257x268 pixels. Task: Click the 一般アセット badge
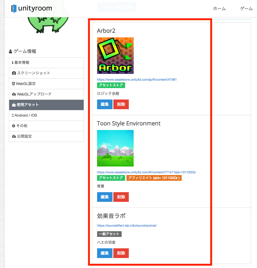109,234
